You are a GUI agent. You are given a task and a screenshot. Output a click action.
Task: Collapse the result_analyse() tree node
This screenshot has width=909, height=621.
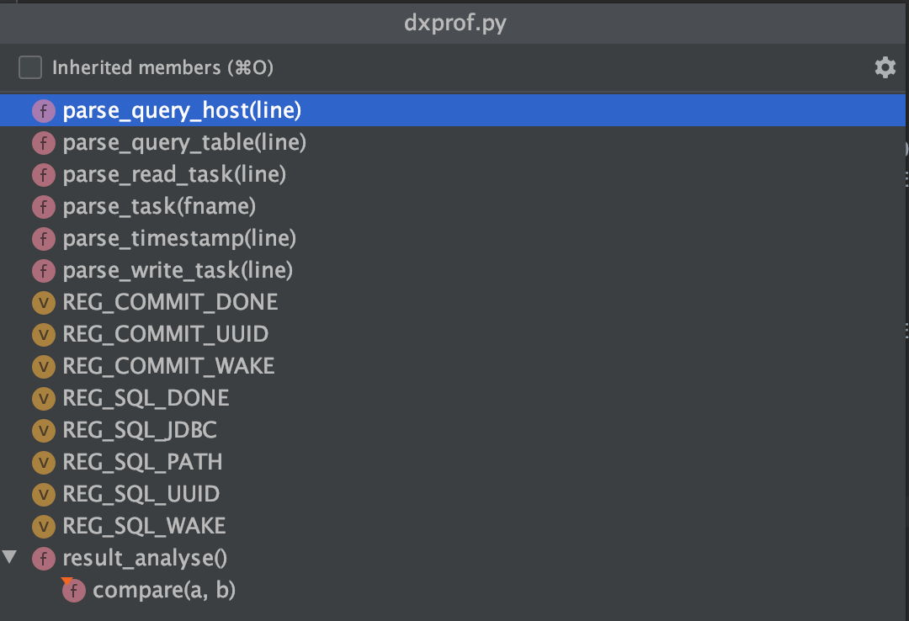tap(9, 557)
